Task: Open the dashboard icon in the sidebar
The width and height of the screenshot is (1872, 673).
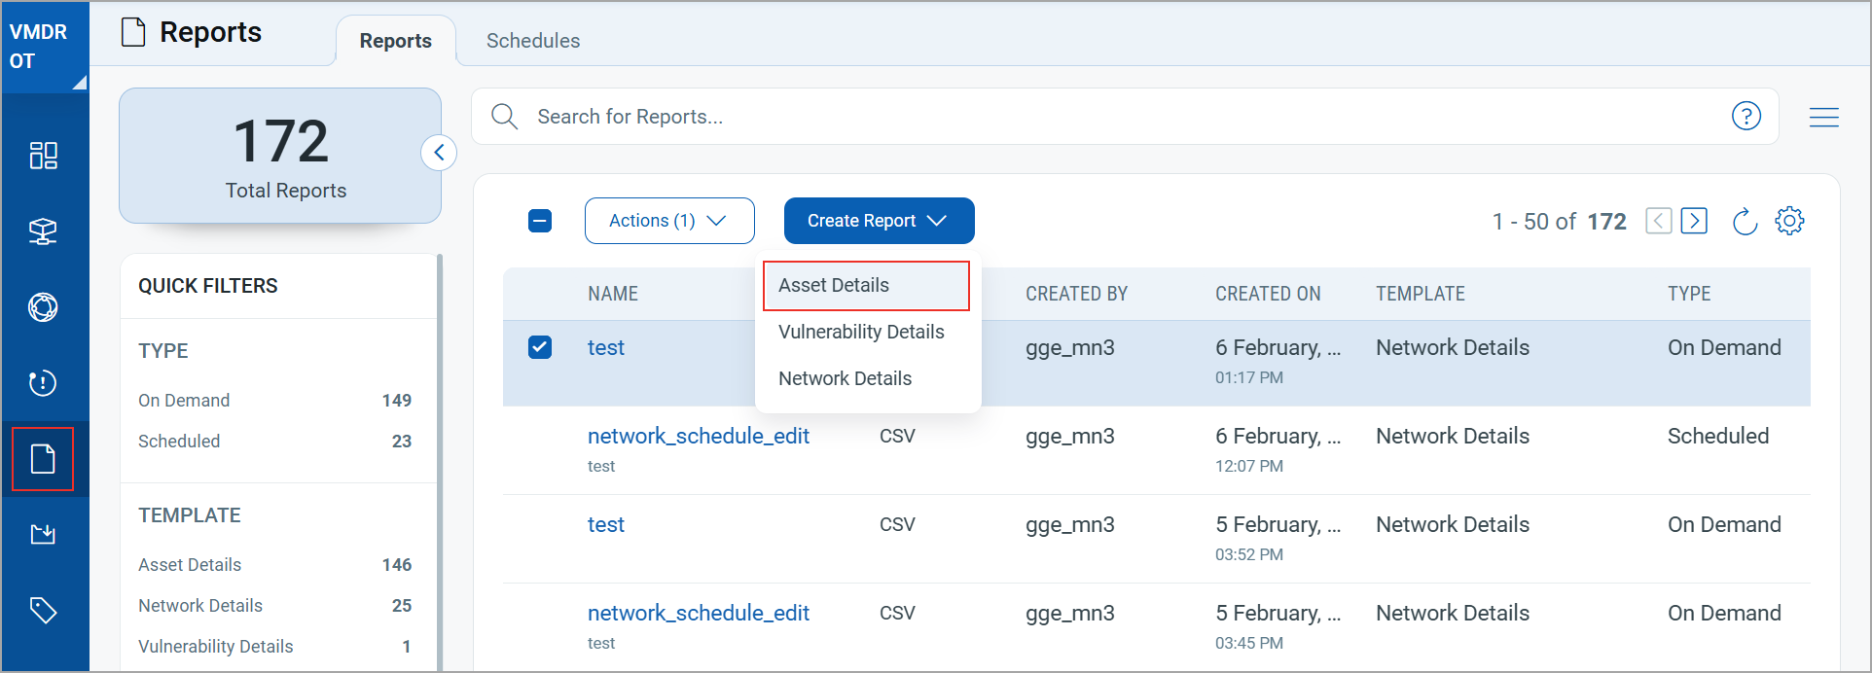Action: point(43,156)
